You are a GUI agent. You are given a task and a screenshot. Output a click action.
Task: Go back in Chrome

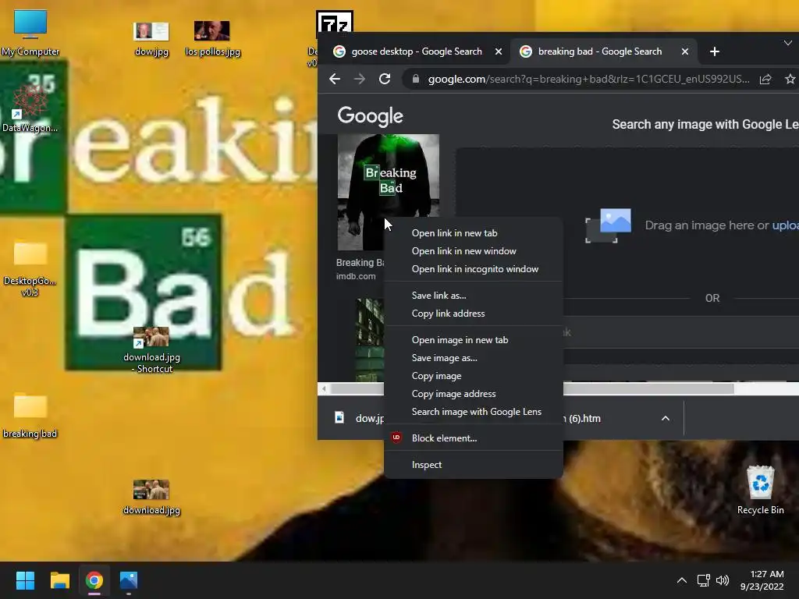[335, 79]
